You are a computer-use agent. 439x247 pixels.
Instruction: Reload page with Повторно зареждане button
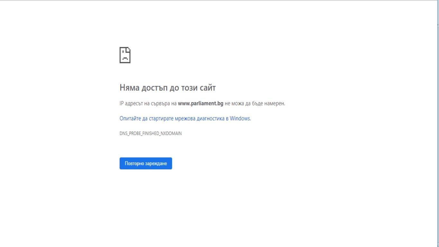click(x=146, y=163)
